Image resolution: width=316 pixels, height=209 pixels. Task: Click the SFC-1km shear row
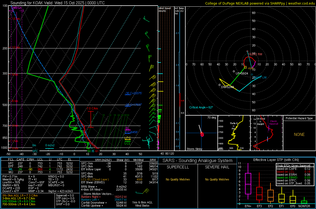click(119, 163)
